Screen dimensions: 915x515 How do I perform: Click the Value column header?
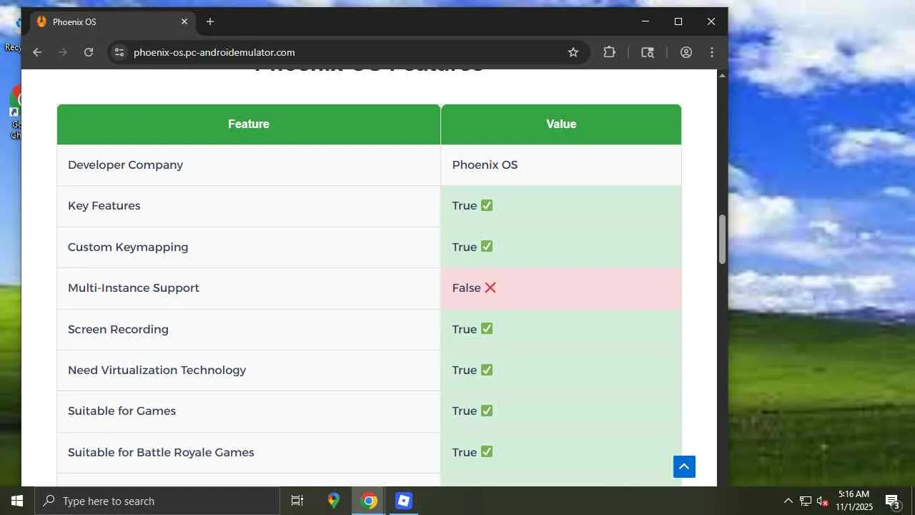[x=561, y=124]
